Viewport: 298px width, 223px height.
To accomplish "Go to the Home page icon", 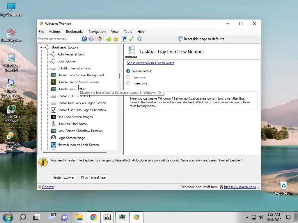I will (x=99, y=39).
